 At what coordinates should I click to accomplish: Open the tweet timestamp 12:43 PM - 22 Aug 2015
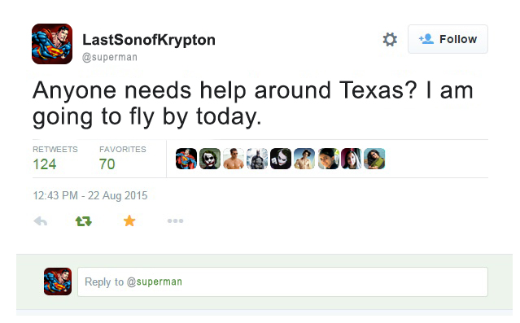90,195
